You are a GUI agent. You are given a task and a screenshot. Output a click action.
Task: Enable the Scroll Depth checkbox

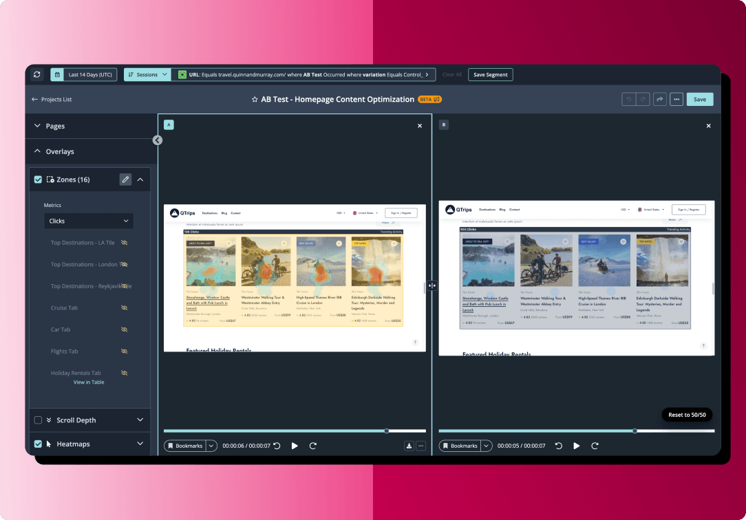pos(39,420)
